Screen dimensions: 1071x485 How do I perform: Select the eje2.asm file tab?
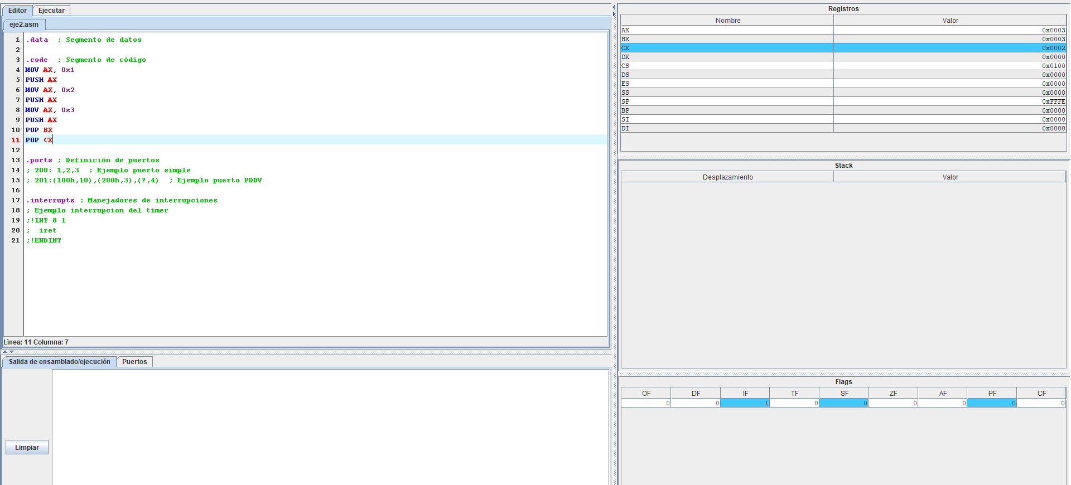[24, 25]
